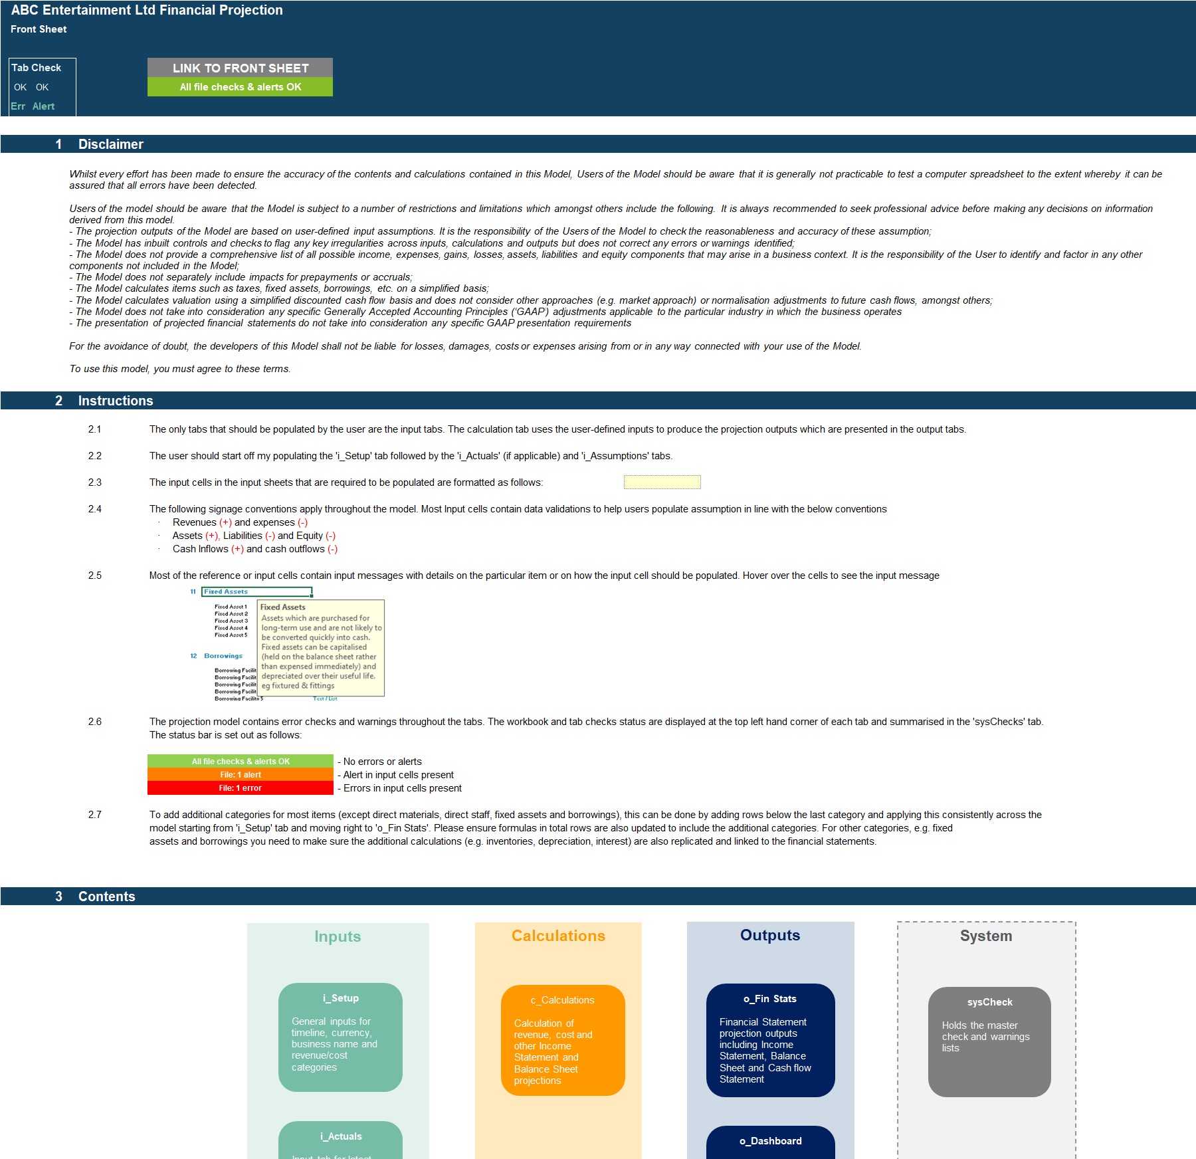The image size is (1196, 1159).
Task: Click instruction number '2.7'
Action: click(95, 815)
